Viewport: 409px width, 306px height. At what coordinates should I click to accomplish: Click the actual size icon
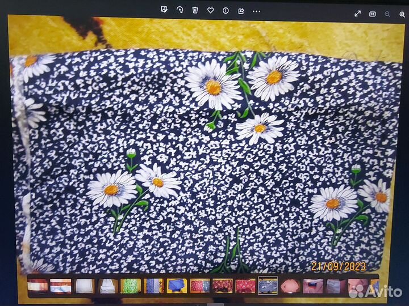click(x=373, y=14)
